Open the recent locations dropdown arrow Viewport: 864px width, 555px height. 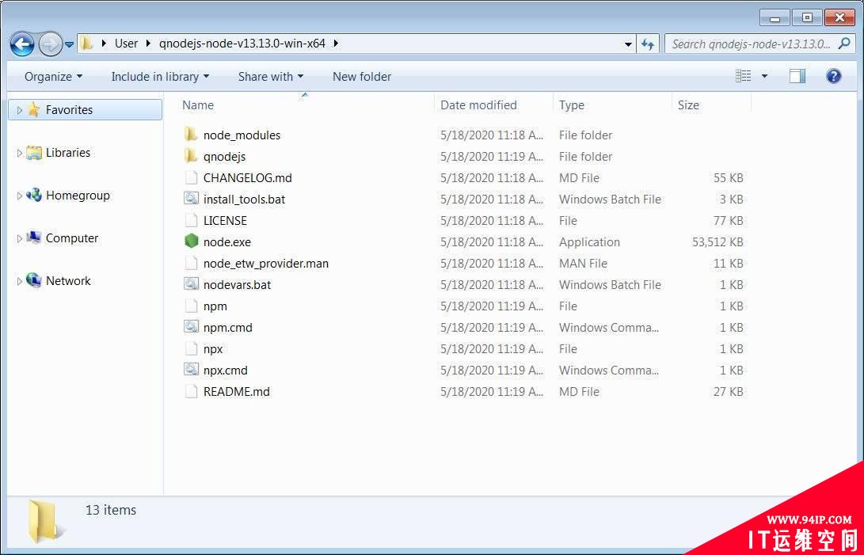[70, 44]
